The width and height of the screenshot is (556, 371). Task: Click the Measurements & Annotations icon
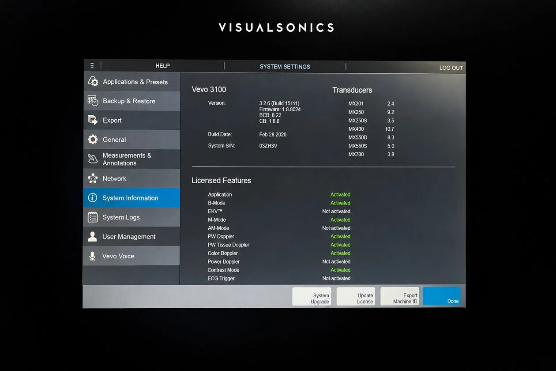coord(93,159)
